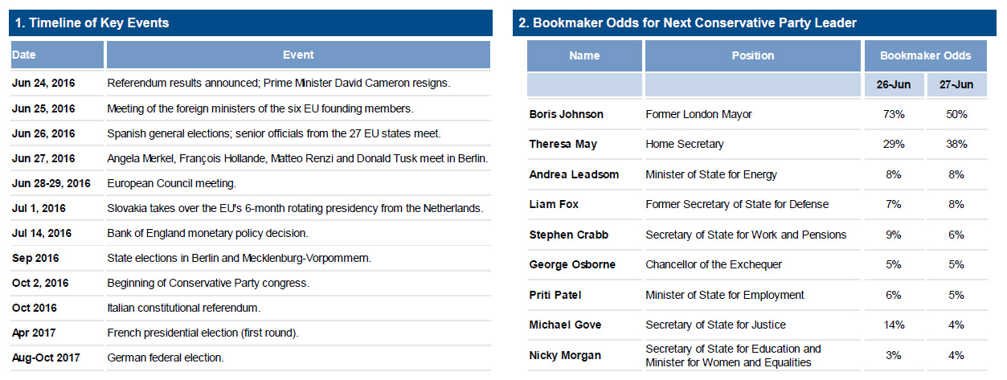Click the 26-Jun sub-column header

point(894,85)
